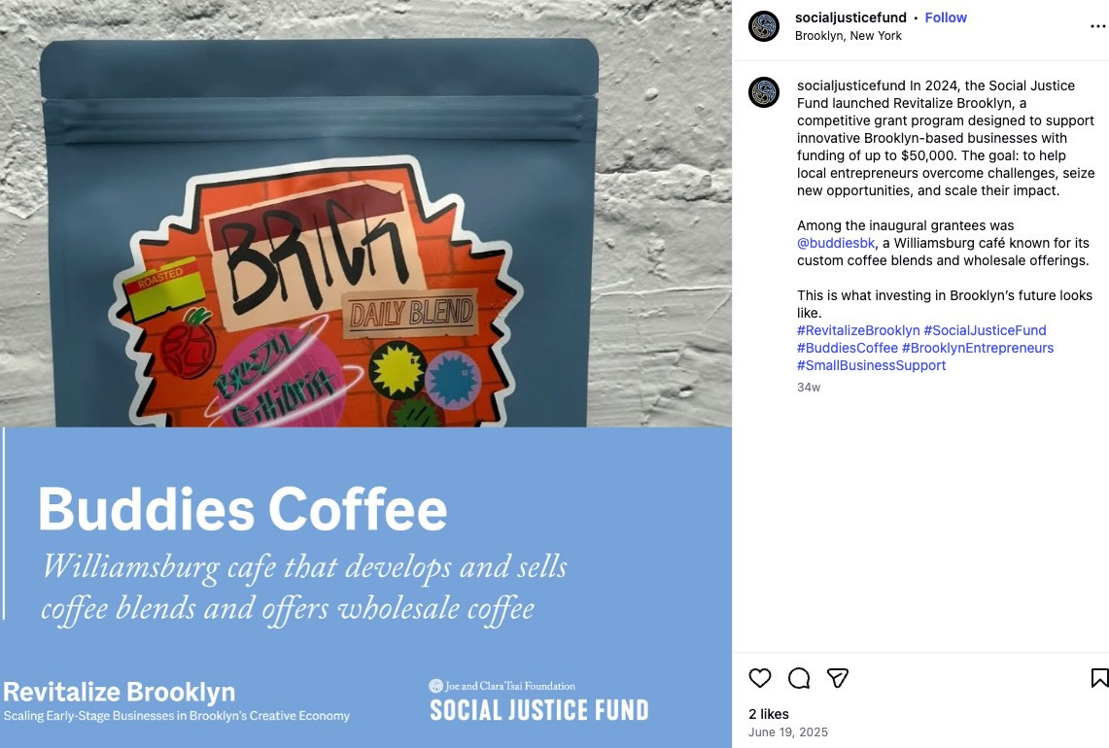Viewport: 1109px width, 748px height.
Task: Open the #SmallBusinessSupport hashtag
Action: pyautogui.click(x=871, y=365)
